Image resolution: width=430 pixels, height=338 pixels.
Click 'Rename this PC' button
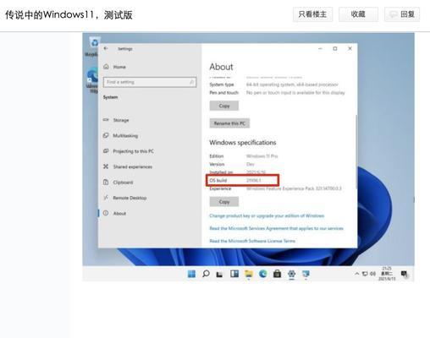[229, 123]
